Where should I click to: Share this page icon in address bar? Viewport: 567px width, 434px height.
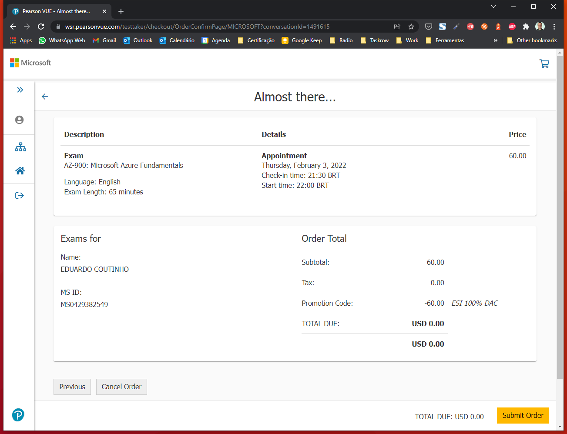[397, 27]
